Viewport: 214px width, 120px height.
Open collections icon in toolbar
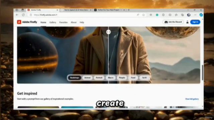point(182,15)
